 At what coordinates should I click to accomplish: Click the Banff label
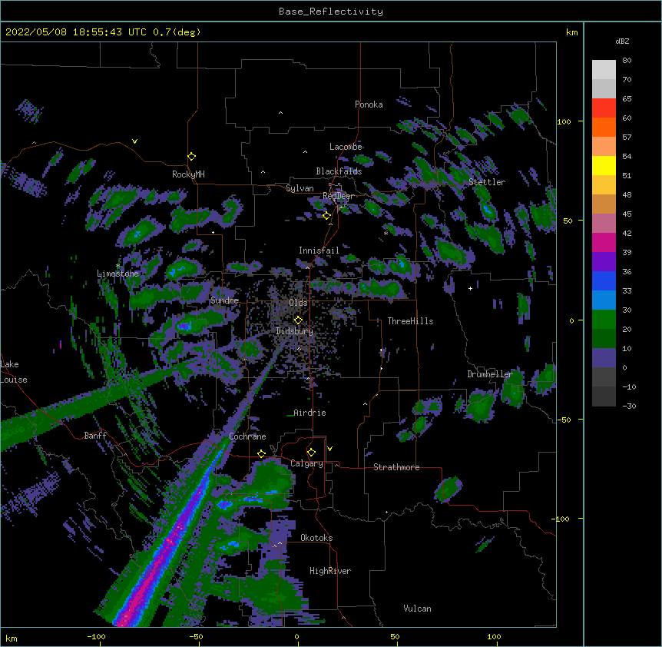tap(95, 436)
